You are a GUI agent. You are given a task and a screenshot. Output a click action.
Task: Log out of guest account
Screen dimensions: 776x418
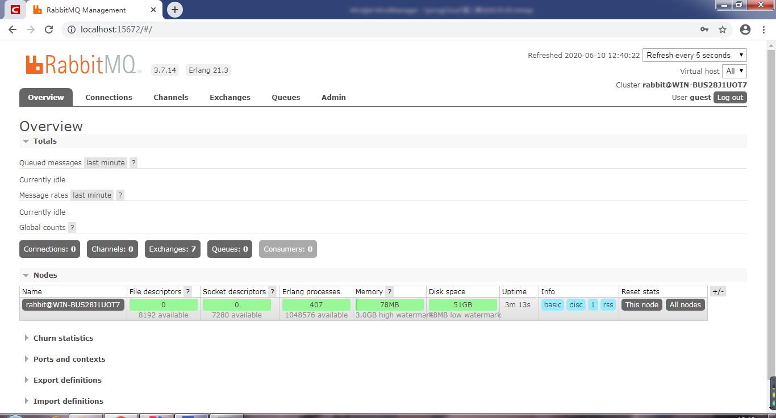[x=730, y=97]
